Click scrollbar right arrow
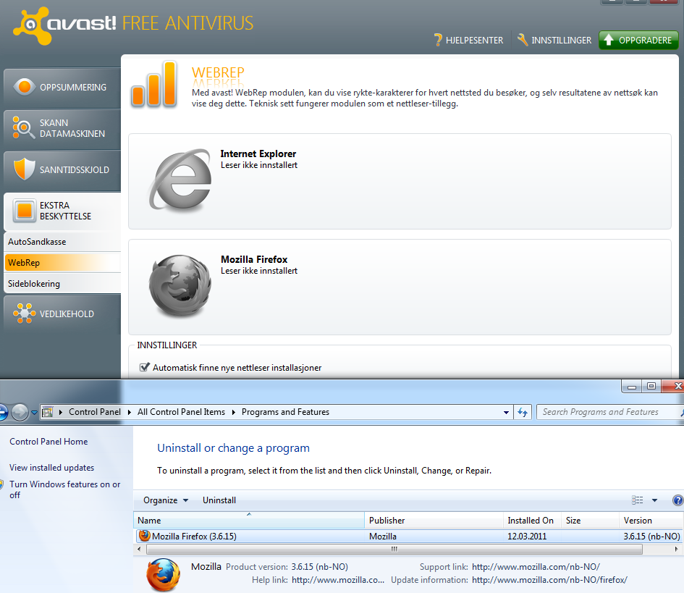The height and width of the screenshot is (593, 684). click(677, 549)
